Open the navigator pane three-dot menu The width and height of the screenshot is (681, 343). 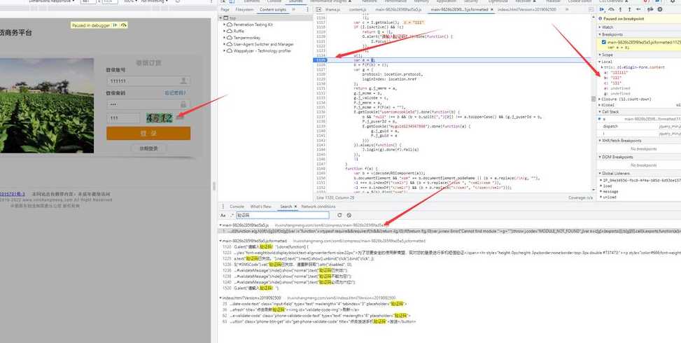point(307,9)
